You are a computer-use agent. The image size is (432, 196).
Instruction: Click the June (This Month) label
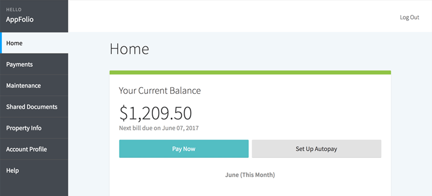point(250,175)
